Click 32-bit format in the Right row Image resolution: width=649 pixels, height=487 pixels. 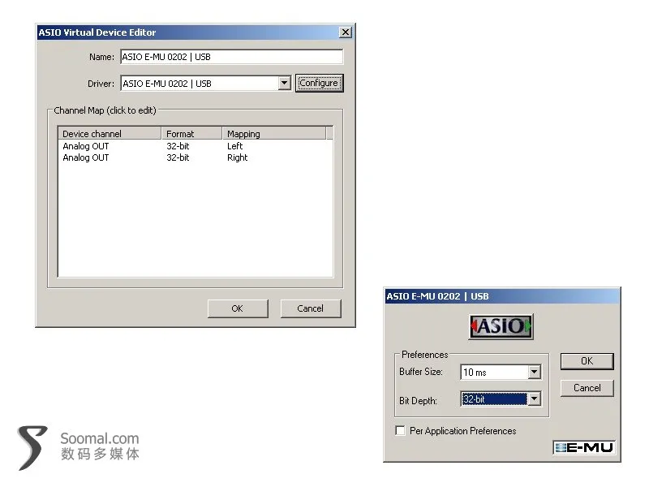click(178, 157)
